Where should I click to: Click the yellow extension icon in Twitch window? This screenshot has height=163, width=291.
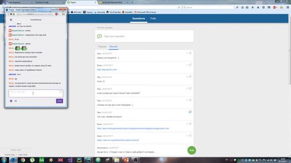tap(63, 14)
